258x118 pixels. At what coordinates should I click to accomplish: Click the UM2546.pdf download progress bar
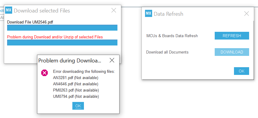coord(62,28)
